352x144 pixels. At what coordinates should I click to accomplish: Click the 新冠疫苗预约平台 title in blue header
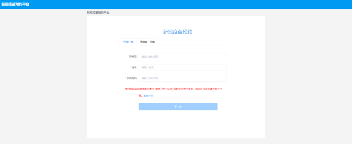[x=15, y=4]
